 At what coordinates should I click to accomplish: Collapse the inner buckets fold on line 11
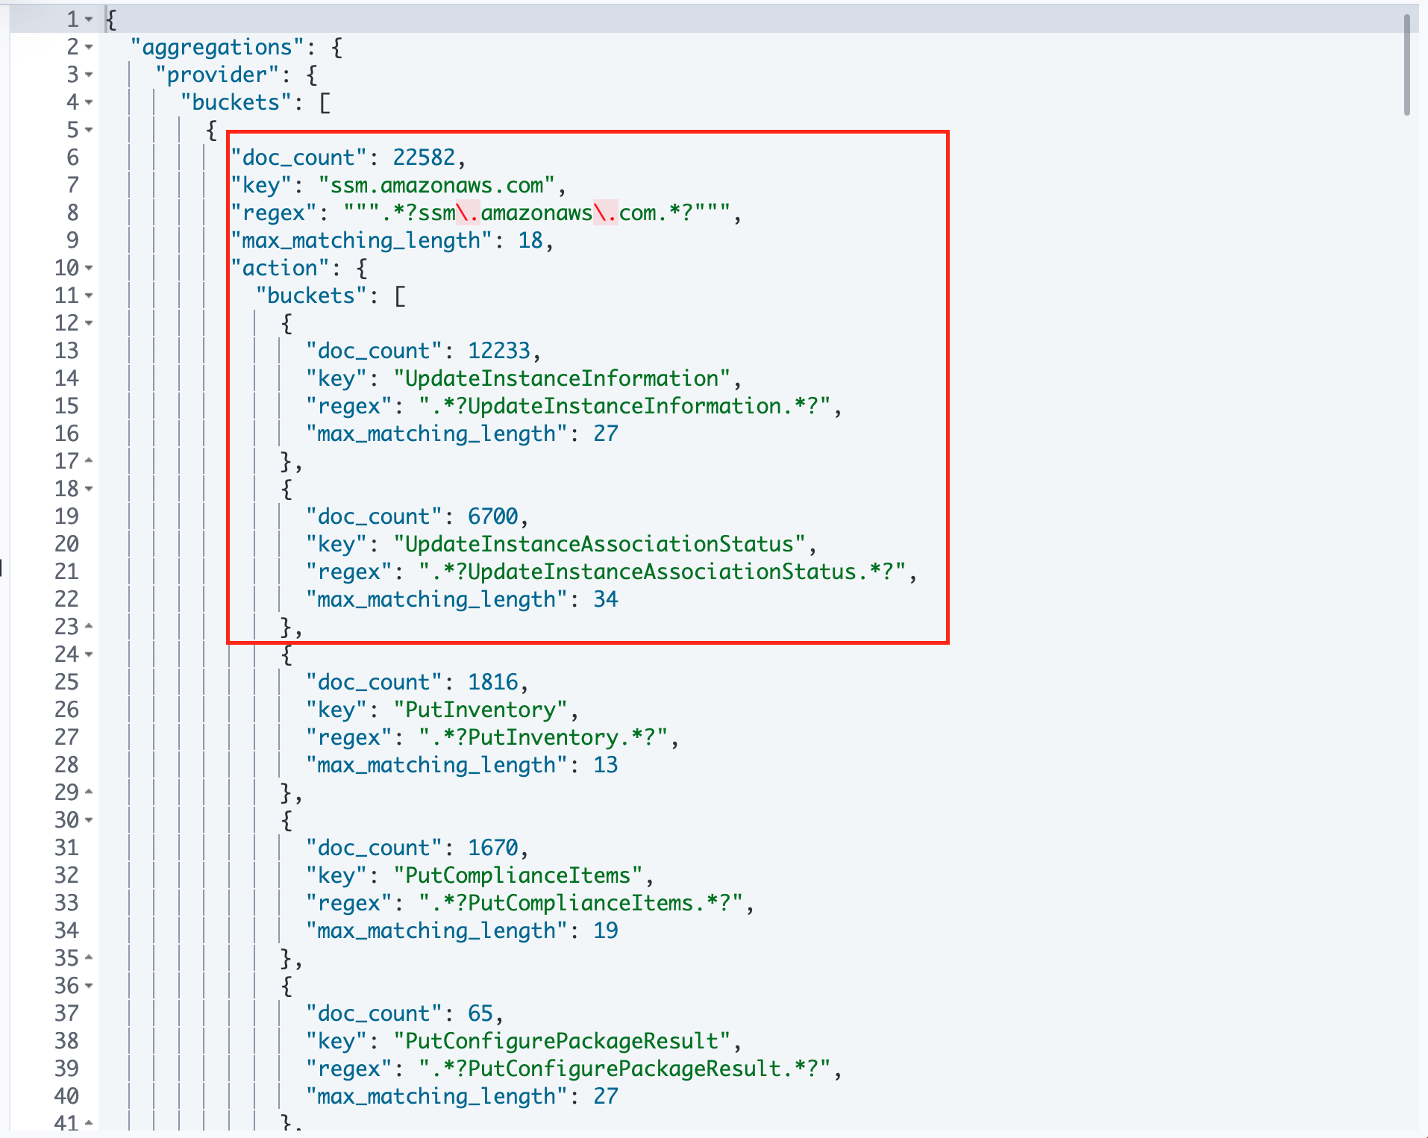point(89,296)
